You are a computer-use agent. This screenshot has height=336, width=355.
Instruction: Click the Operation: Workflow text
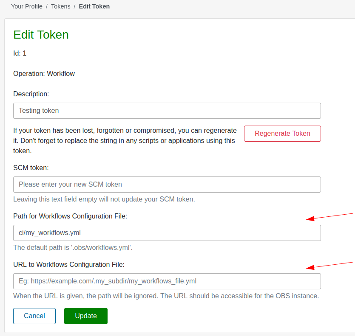tap(44, 73)
